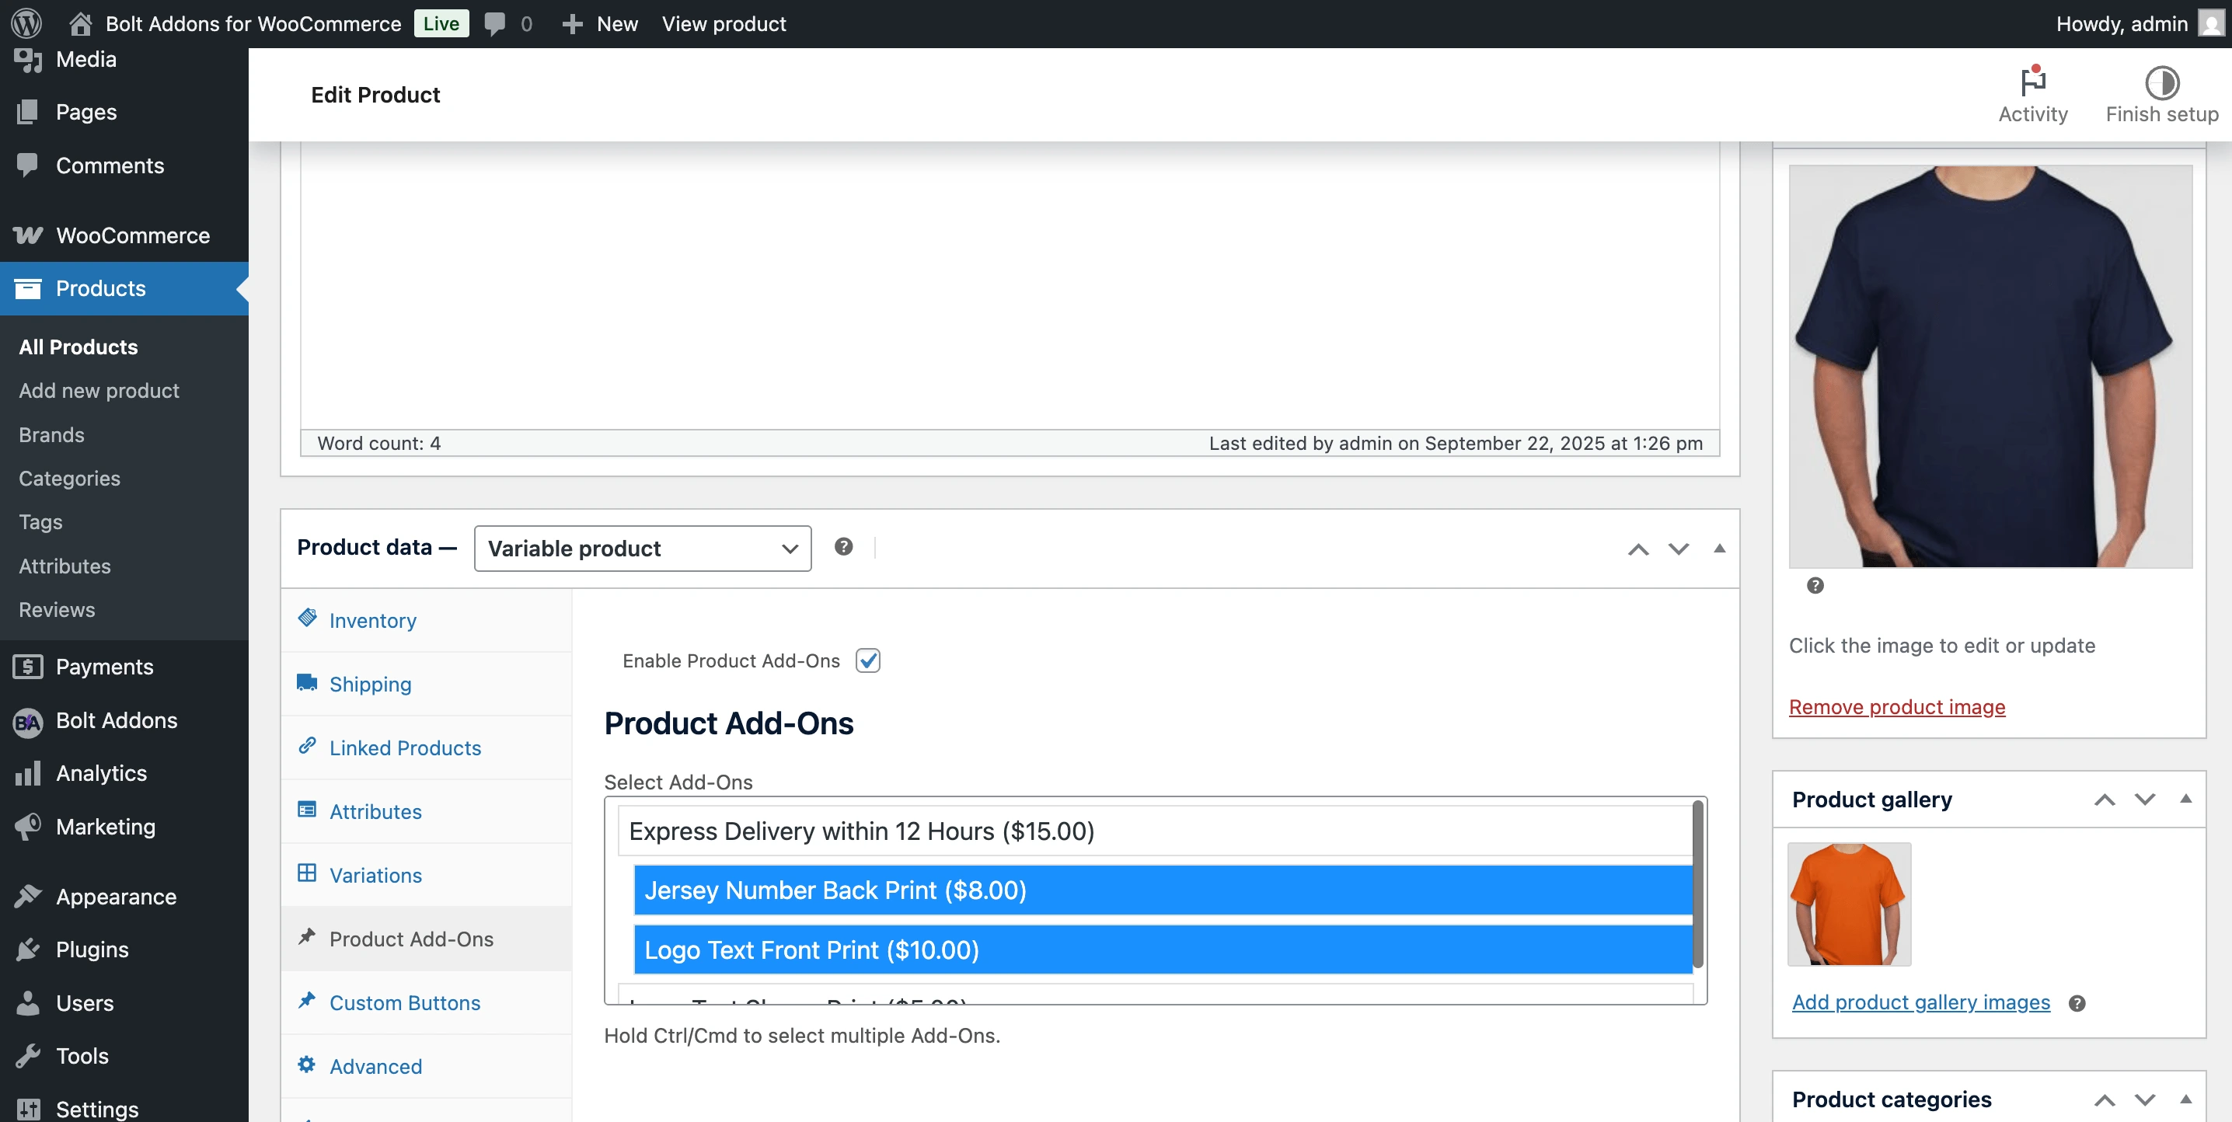Select Express Delivery within 12 Hours option
This screenshot has height=1122, width=2232.
(861, 831)
